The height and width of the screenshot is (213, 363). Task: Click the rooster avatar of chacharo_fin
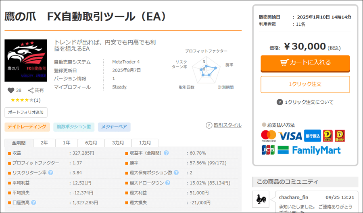tap(261, 199)
